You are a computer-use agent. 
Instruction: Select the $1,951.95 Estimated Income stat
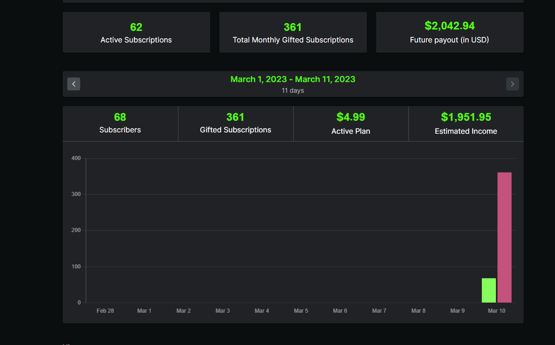(466, 123)
